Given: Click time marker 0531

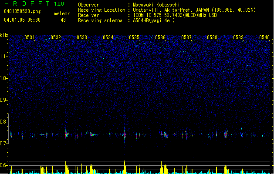Looking at the screenshot, I should [30, 37].
